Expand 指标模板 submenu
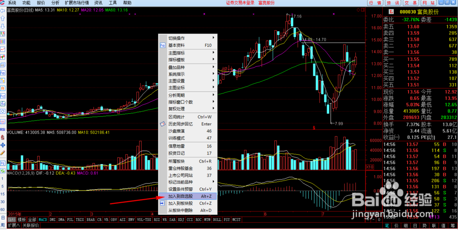The height and width of the screenshot is (230, 458). 188,60
